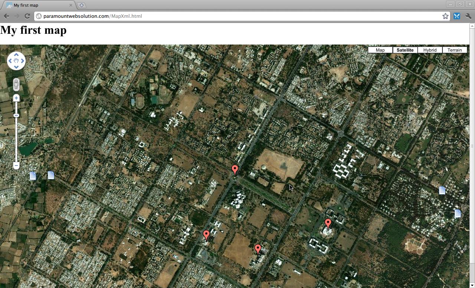Screen dimensions: 475x288
Task: Switch to the My first map tab
Action: [x=37, y=5]
